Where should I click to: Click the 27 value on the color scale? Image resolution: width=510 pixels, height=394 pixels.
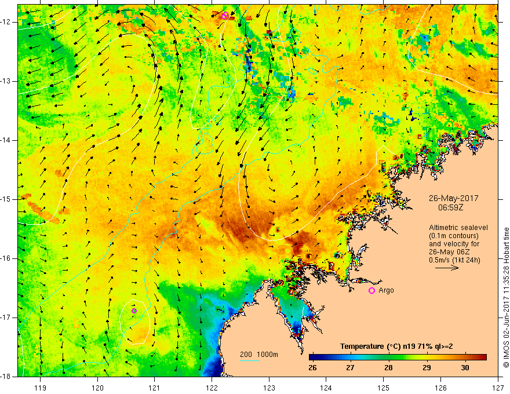(350, 368)
